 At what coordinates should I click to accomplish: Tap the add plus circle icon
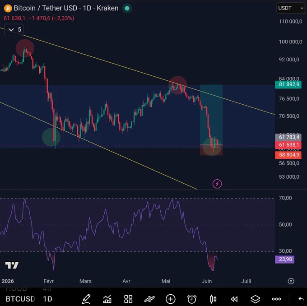coord(171,299)
